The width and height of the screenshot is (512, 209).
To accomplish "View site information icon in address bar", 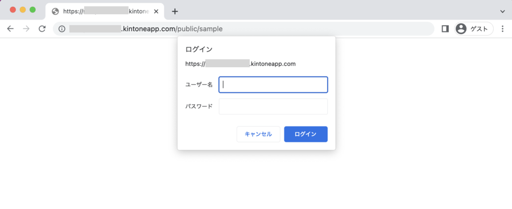I will (x=61, y=29).
